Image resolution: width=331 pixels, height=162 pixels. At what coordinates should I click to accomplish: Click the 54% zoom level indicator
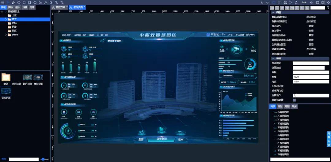pos(304,2)
